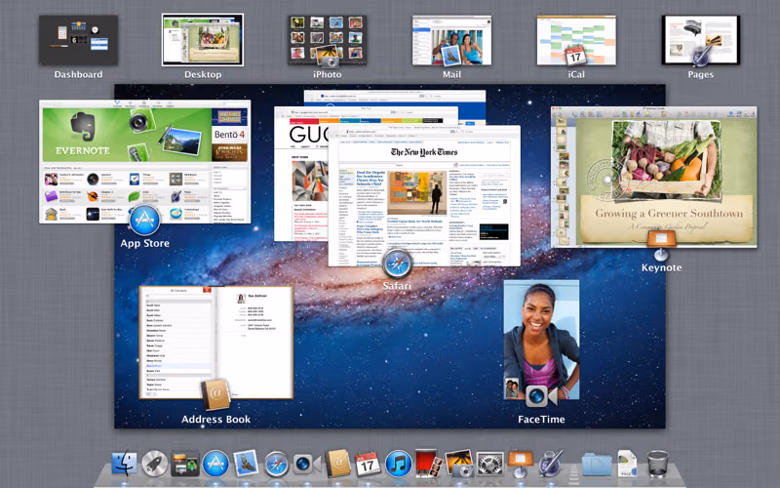
Task: Open iCal calendar icon in Dock
Action: point(369,465)
